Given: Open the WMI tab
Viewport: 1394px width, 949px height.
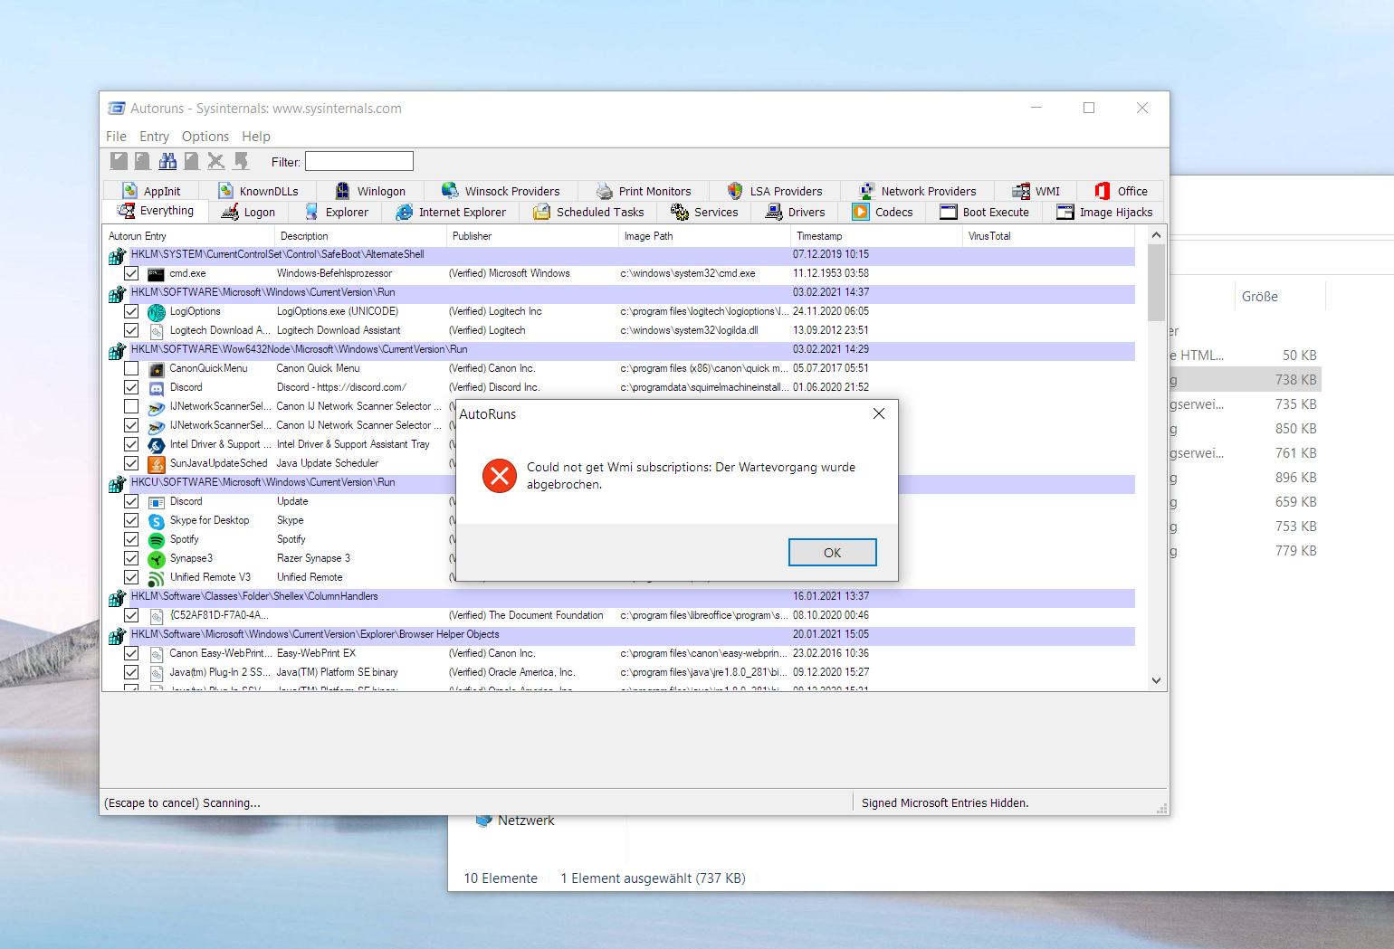Looking at the screenshot, I should point(1036,192).
